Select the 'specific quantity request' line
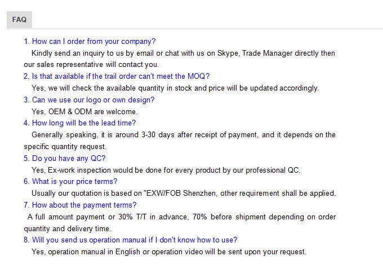Screen dimensions: 383x270 point(65,146)
